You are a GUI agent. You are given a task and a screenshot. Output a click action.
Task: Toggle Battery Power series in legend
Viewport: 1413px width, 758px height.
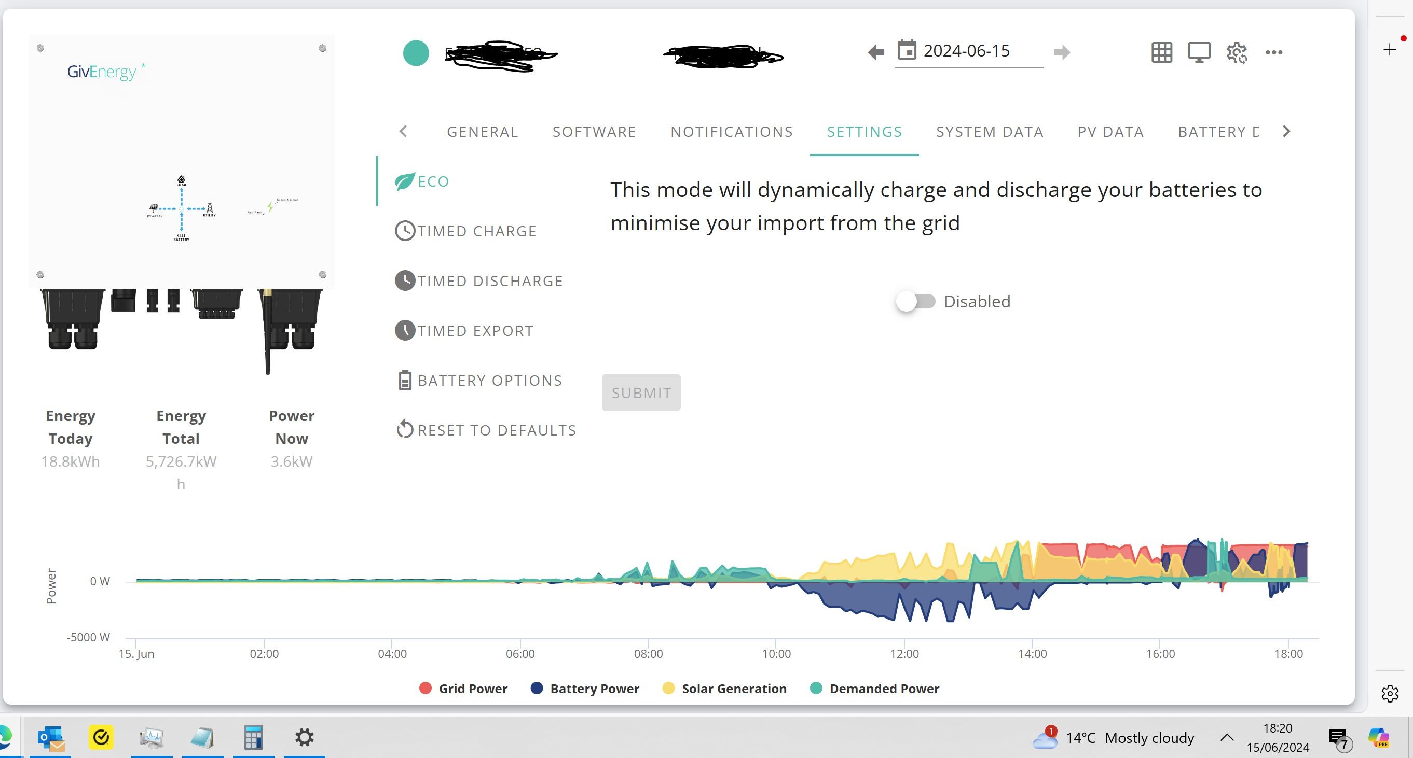coord(585,689)
